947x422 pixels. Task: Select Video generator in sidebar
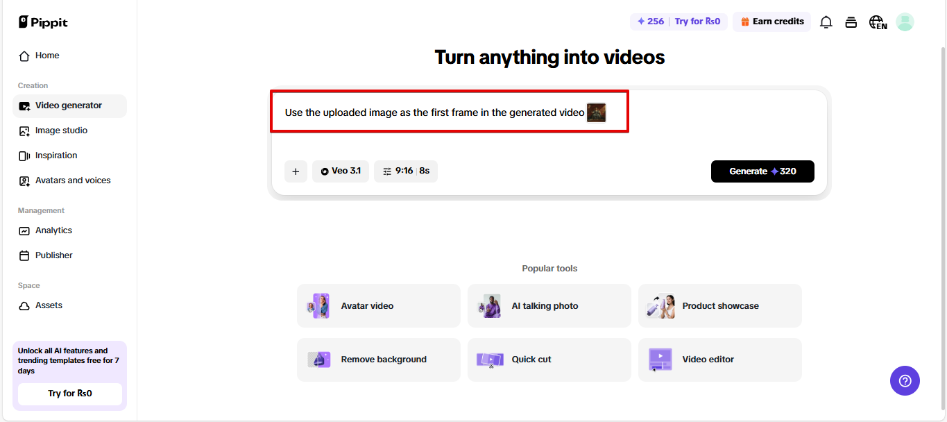pyautogui.click(x=69, y=105)
